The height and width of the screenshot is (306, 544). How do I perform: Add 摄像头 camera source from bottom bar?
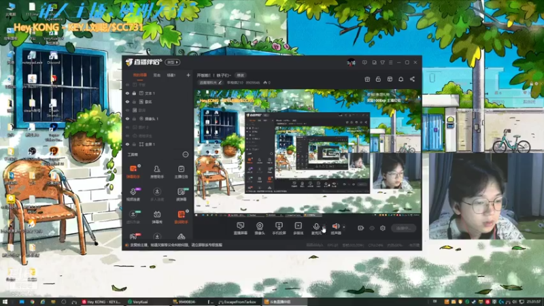pos(260,228)
